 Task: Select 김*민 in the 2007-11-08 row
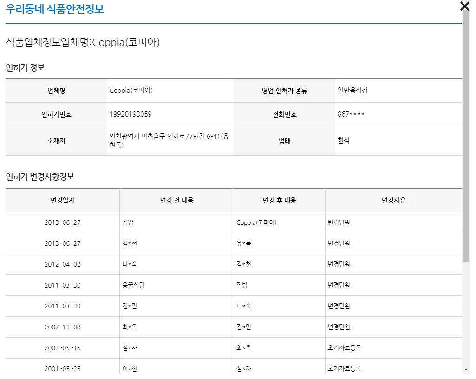(x=243, y=327)
